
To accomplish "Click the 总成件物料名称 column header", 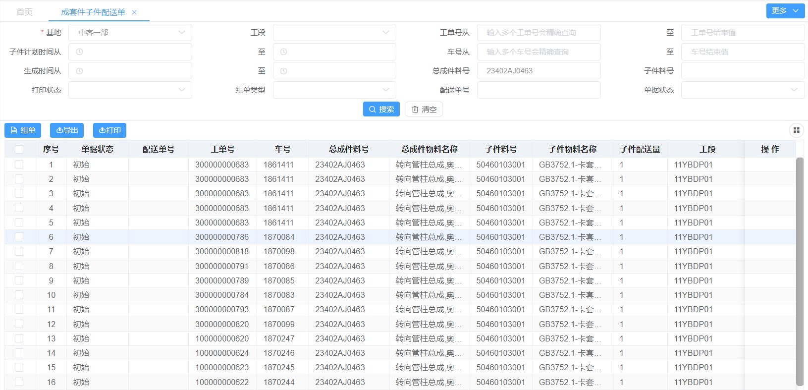I will [x=430, y=149].
